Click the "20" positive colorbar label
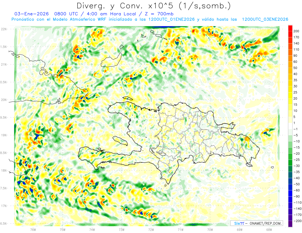Viewport: 302px width, 233px height. [295, 99]
